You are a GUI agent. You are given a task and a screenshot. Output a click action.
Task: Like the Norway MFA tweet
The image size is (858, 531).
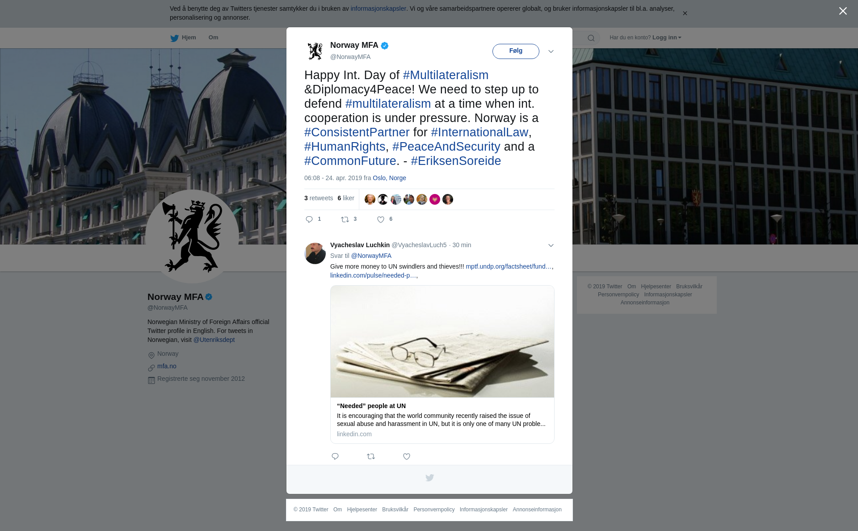click(x=381, y=219)
